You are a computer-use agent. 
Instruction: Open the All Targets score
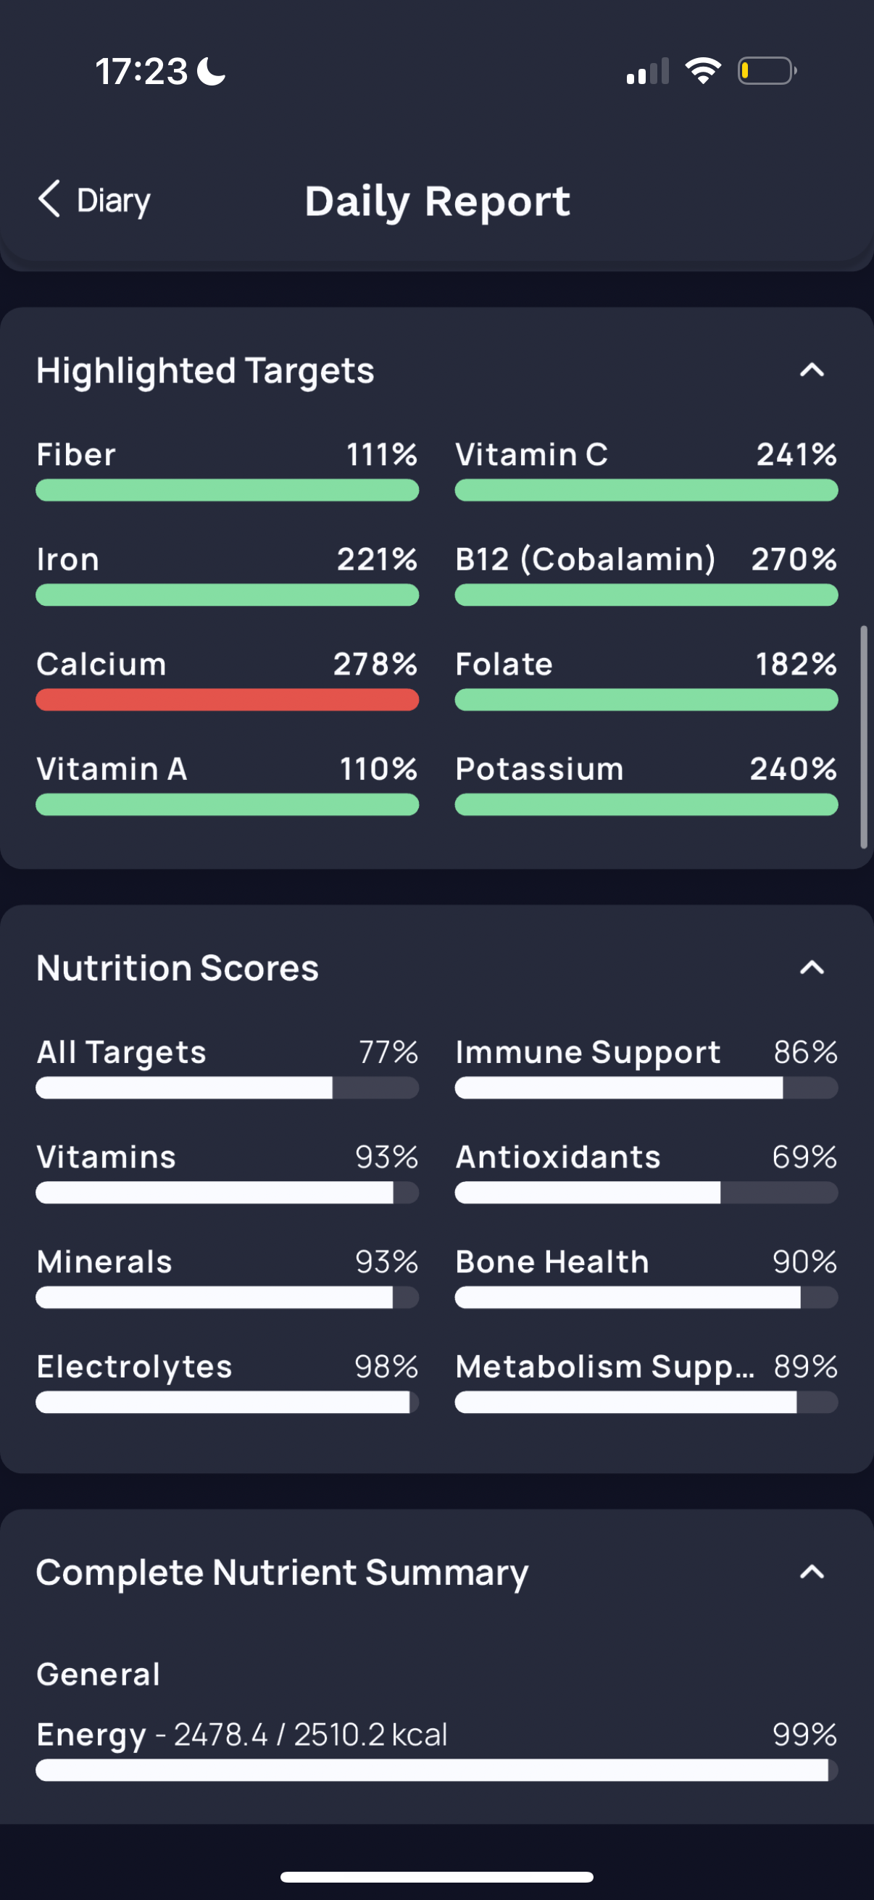pos(226,1052)
